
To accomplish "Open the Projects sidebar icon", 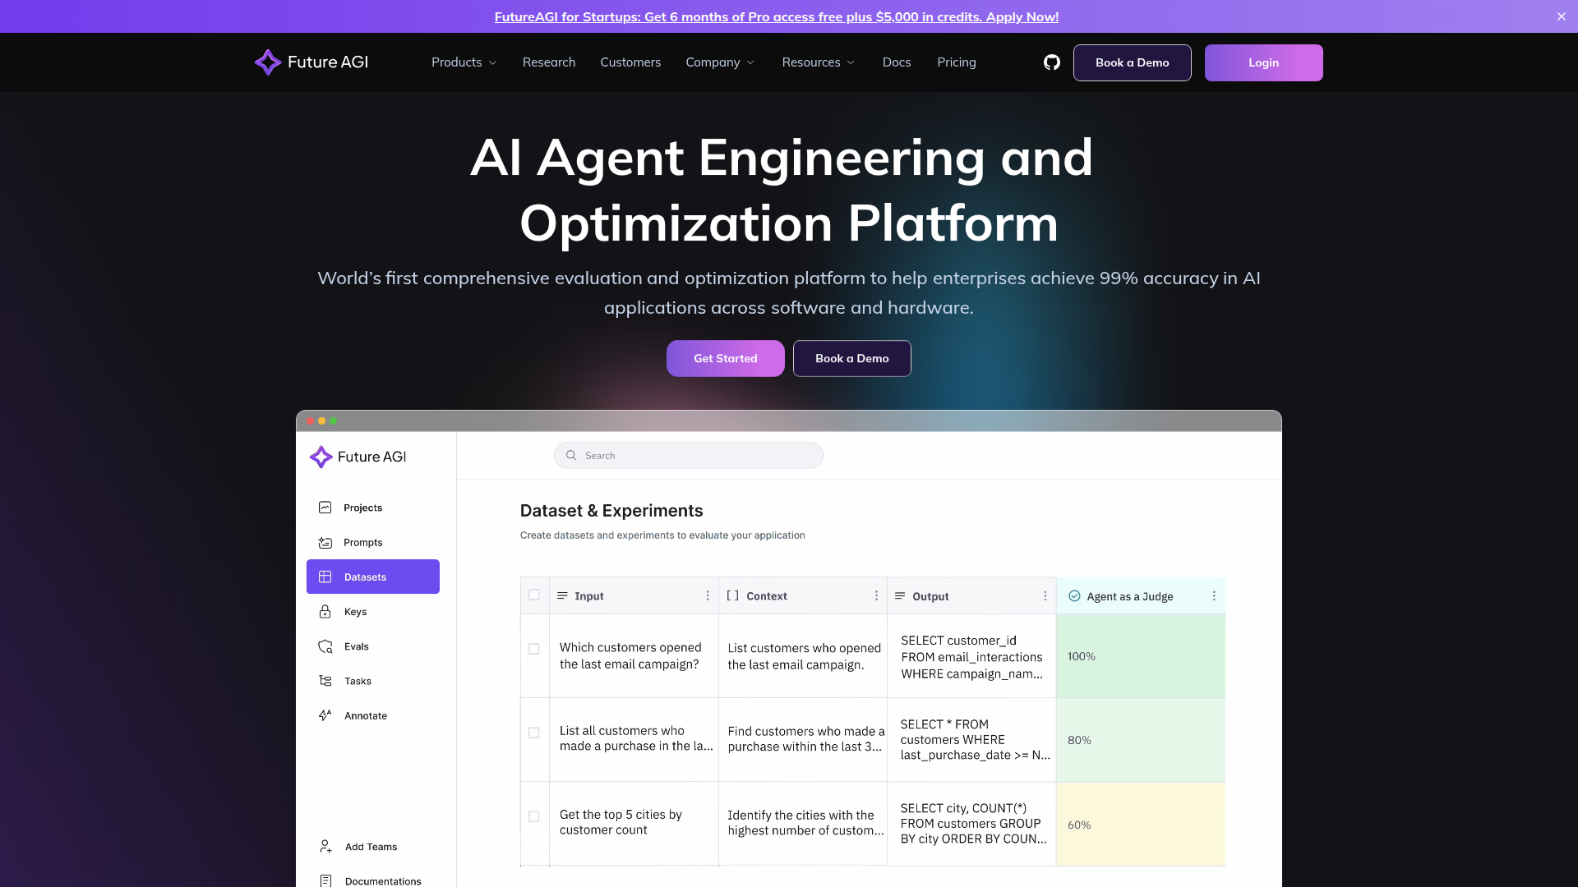I will coord(325,508).
